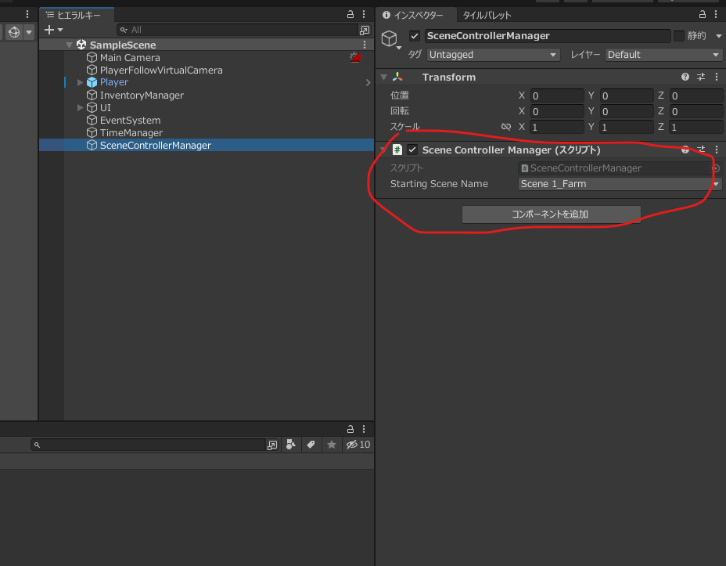Open the Scene Controller Manager help icon
The image size is (726, 566).
tap(685, 150)
